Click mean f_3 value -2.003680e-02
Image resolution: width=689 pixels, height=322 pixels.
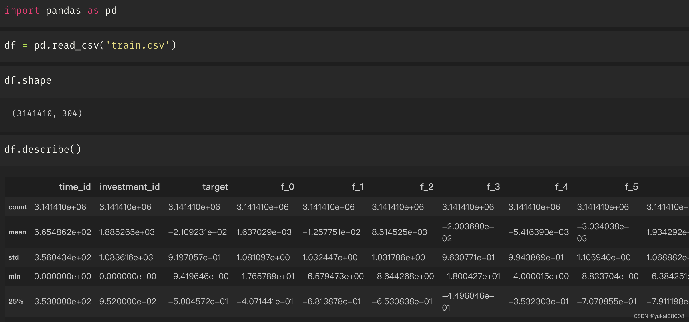click(468, 232)
